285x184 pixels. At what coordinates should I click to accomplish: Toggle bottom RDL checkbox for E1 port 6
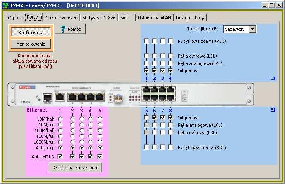coord(154,147)
